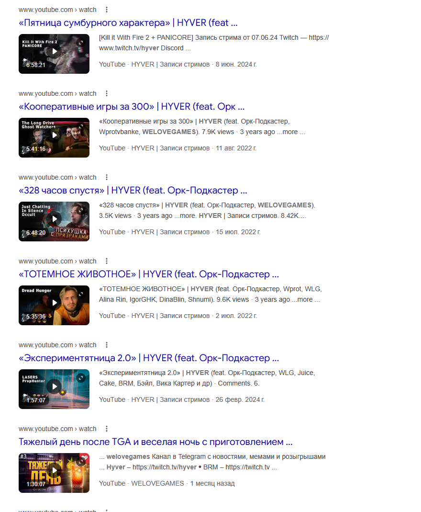
Task: Expand preview of LASERS PropHunter thumbnail
Action: coord(80,378)
